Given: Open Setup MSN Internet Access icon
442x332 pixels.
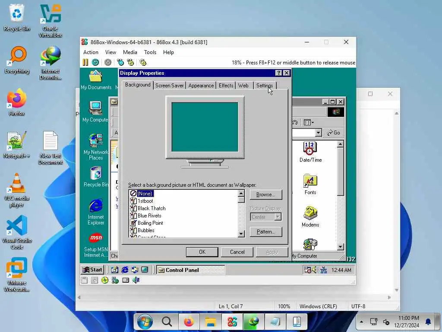Looking at the screenshot, I should click(96, 245).
